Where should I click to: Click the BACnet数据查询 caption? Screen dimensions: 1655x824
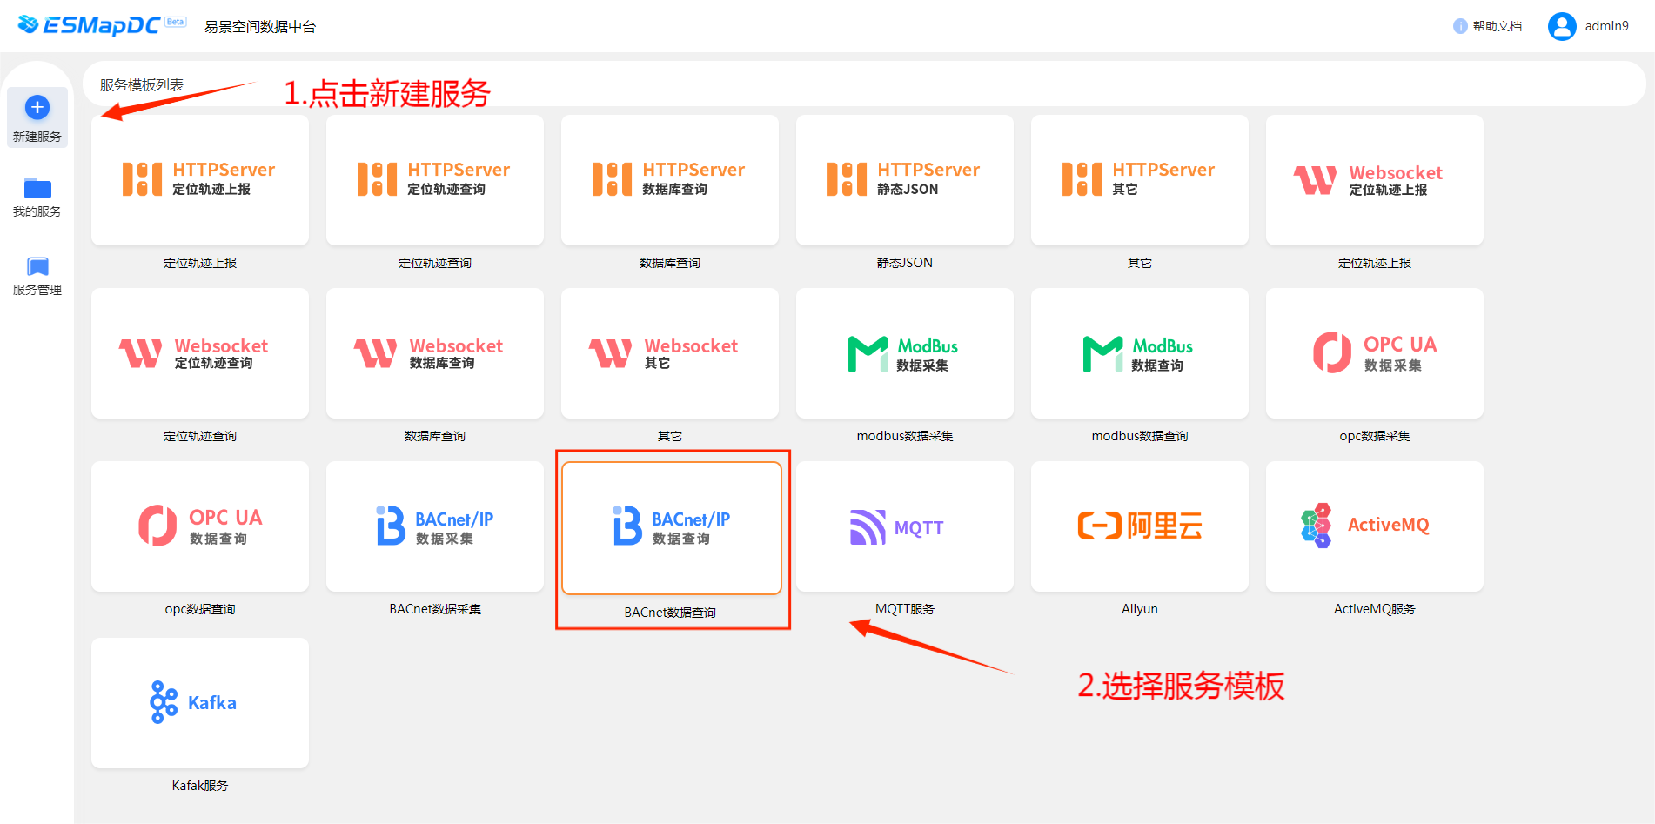click(x=670, y=613)
